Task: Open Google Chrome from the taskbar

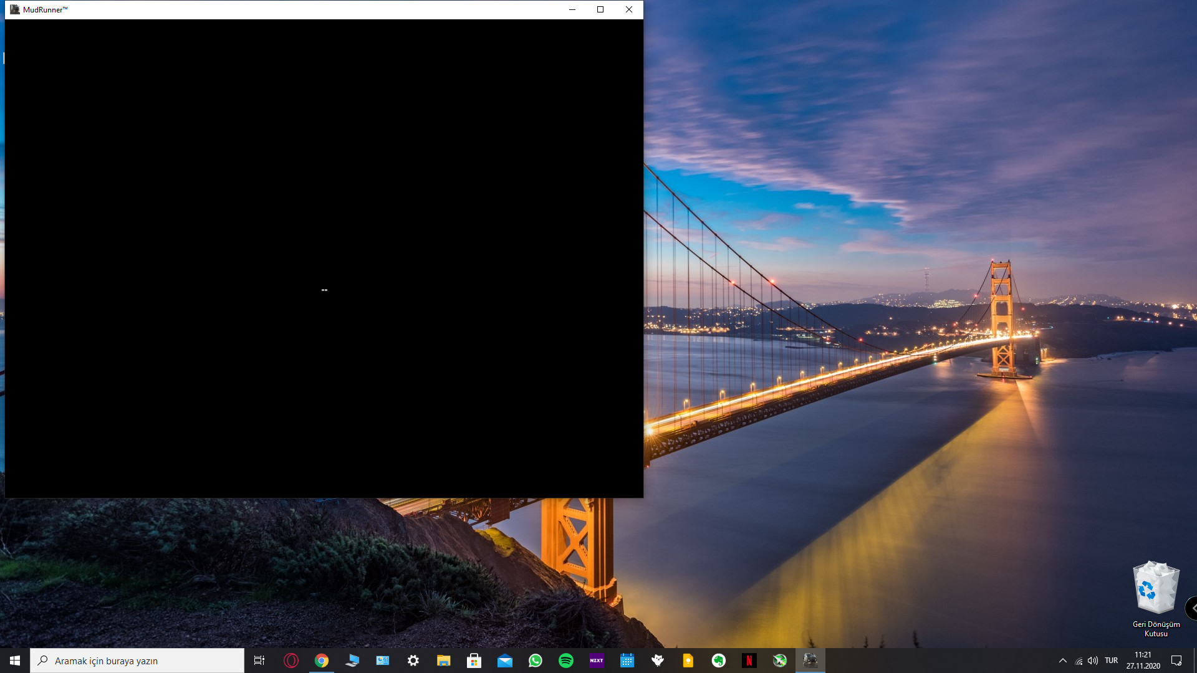Action: click(322, 661)
